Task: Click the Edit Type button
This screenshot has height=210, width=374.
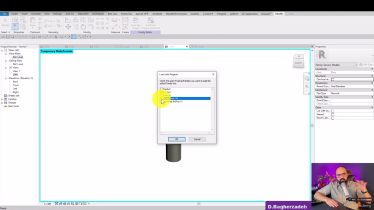Action: click(366, 65)
